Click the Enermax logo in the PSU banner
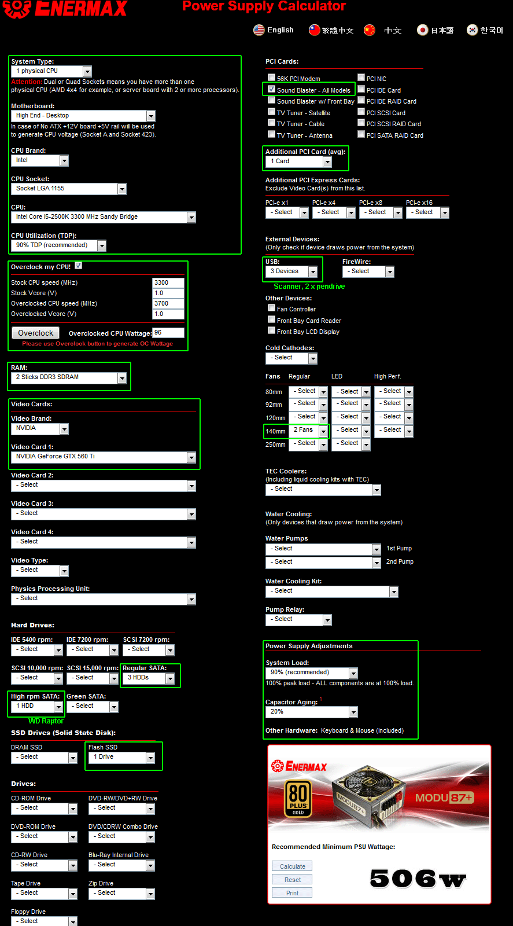The width and height of the screenshot is (513, 926). (x=300, y=766)
